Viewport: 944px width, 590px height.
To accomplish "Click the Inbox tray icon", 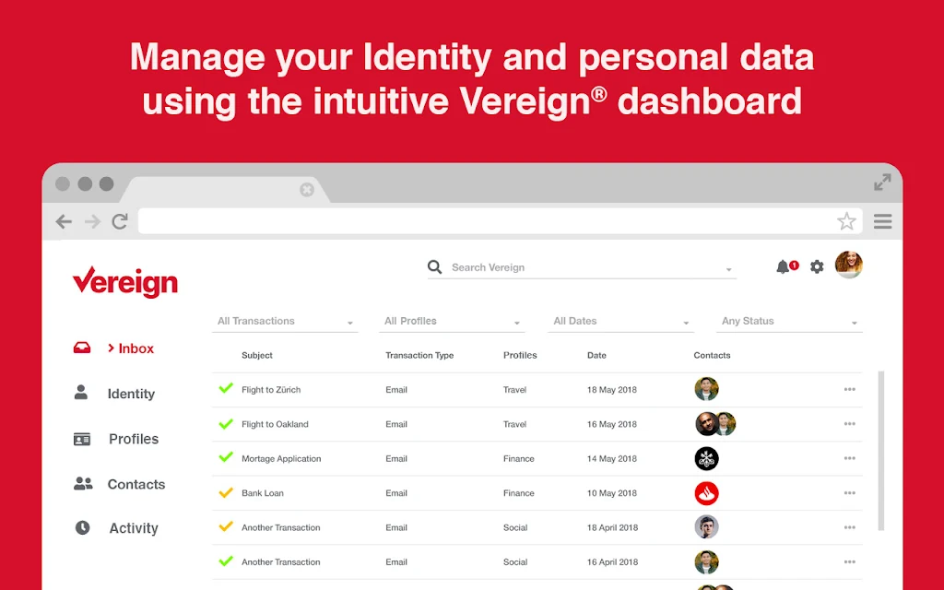I will pos(82,348).
